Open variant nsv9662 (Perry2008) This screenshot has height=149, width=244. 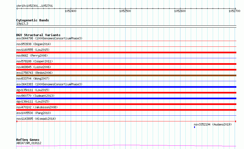(x=32, y=55)
